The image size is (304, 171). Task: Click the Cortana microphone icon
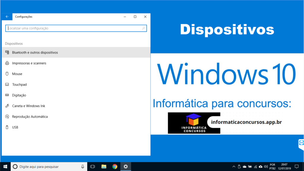83,167
